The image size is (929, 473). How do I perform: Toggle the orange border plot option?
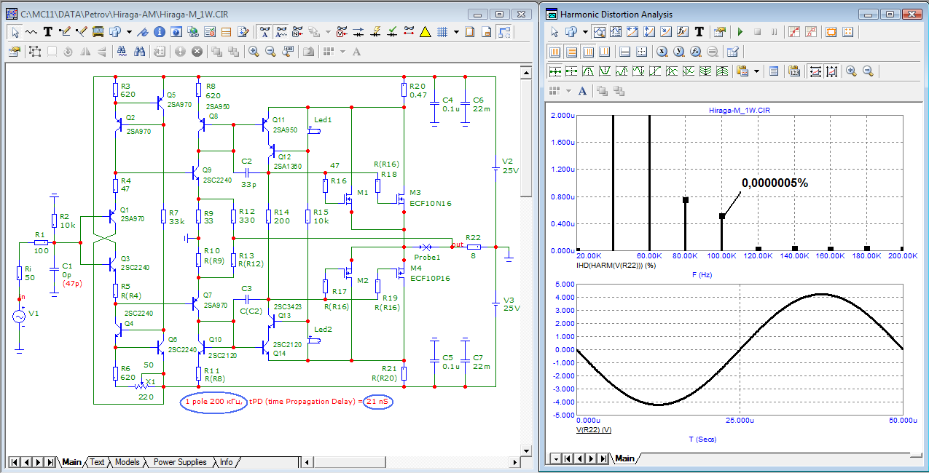(x=831, y=32)
